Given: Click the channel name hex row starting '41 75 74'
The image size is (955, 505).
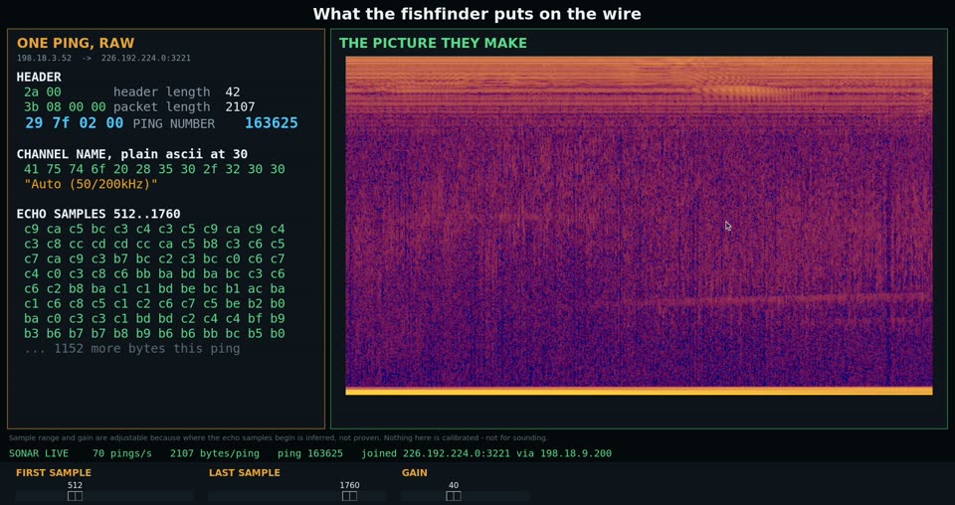Looking at the screenshot, I should point(154,169).
